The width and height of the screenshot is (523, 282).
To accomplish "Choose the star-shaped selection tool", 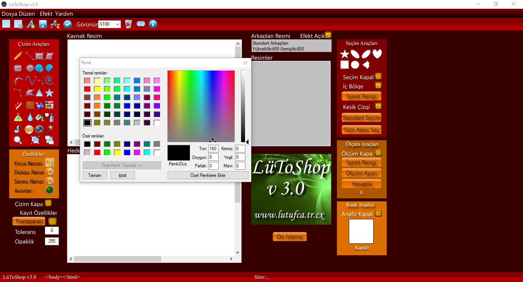I will pyautogui.click(x=345, y=54).
